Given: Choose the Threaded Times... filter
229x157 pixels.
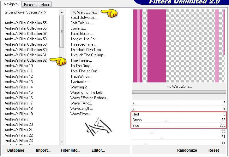Looking at the screenshot, I should pos(84,44).
